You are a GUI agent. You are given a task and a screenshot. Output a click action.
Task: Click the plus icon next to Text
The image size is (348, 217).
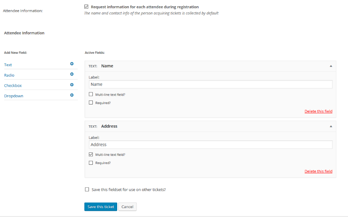coord(72,64)
